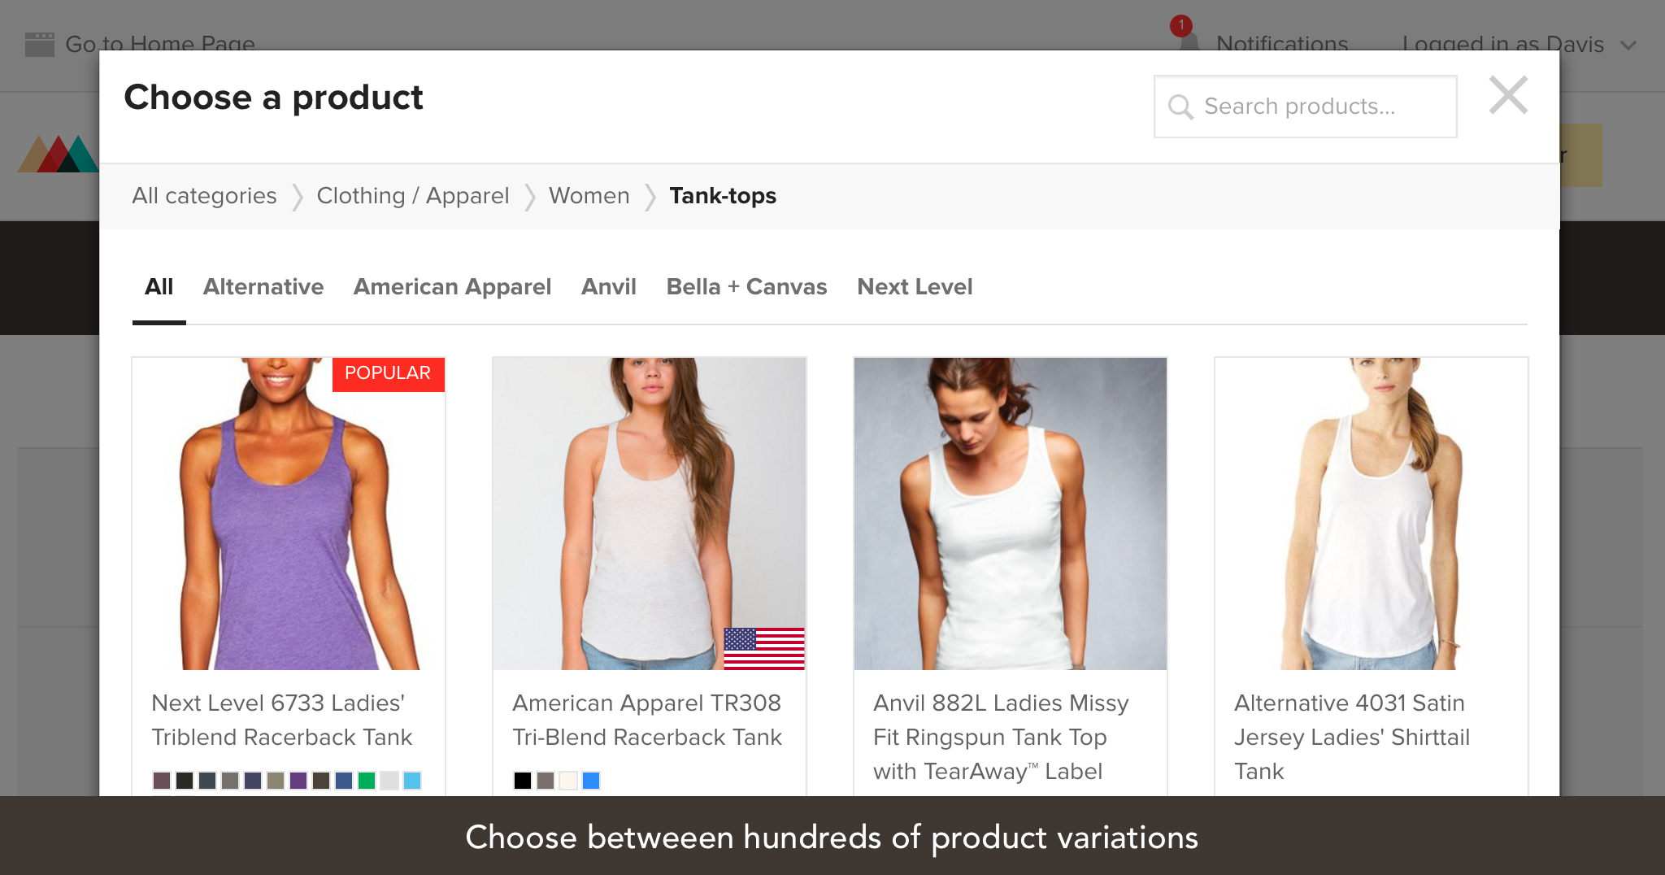
Task: Click the US flag icon on TR308 tank
Action: click(764, 649)
